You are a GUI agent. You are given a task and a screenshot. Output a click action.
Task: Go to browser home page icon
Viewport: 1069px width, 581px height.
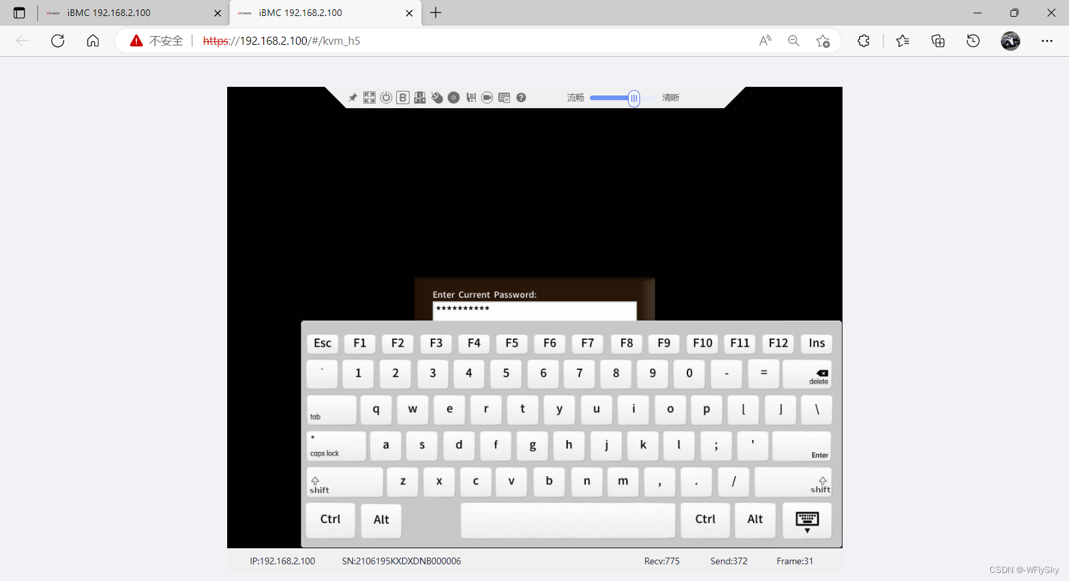(x=93, y=41)
